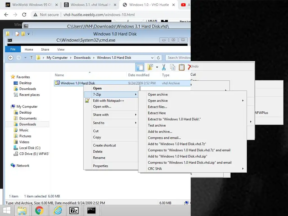Sort by the Date modified column header
This screenshot has width=288, height=216.
point(139,75)
